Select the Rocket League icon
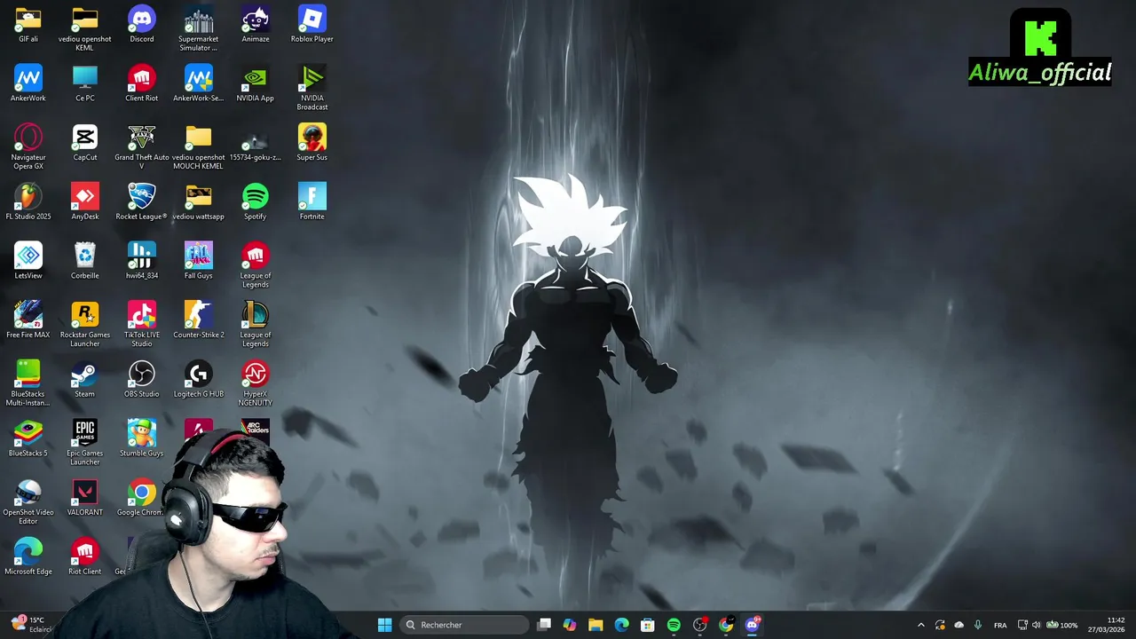 coord(142,201)
